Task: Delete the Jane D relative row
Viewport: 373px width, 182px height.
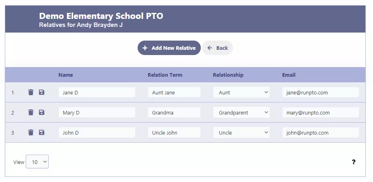Action: (x=31, y=92)
